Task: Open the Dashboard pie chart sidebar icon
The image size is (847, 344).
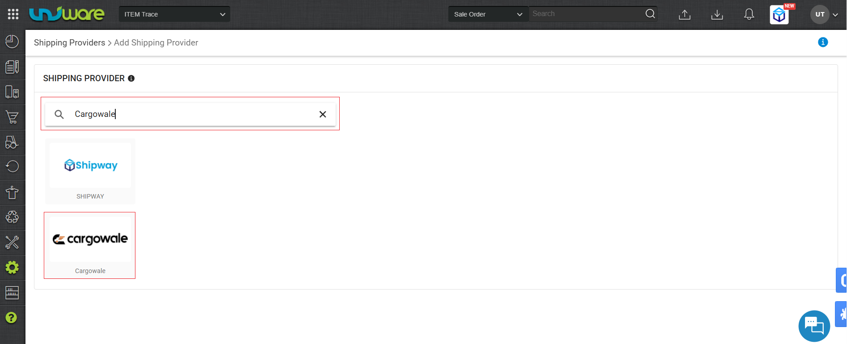Action: coord(12,42)
